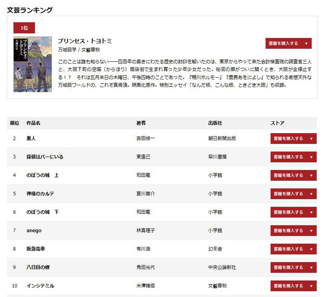Select book title anego

pos(34,230)
